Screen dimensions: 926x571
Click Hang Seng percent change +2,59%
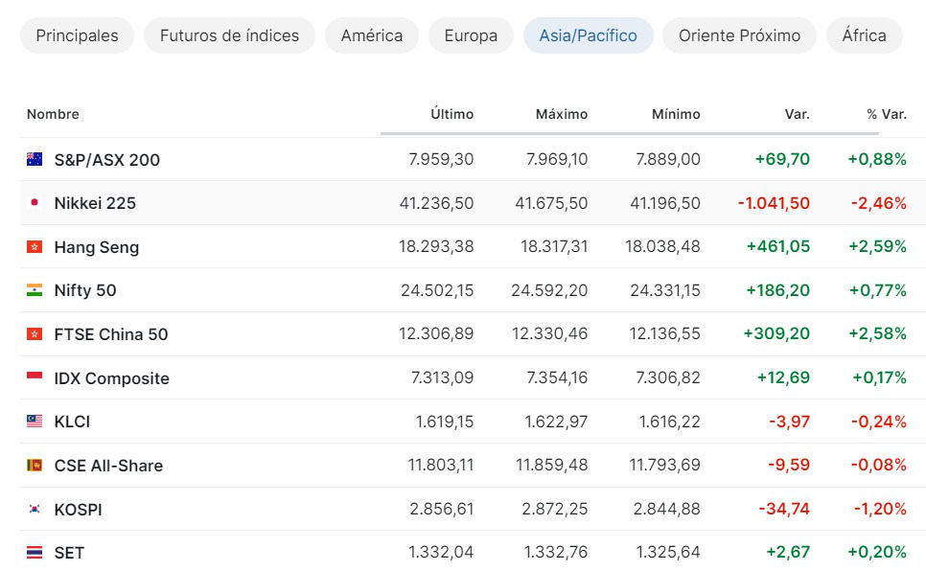pos(877,246)
